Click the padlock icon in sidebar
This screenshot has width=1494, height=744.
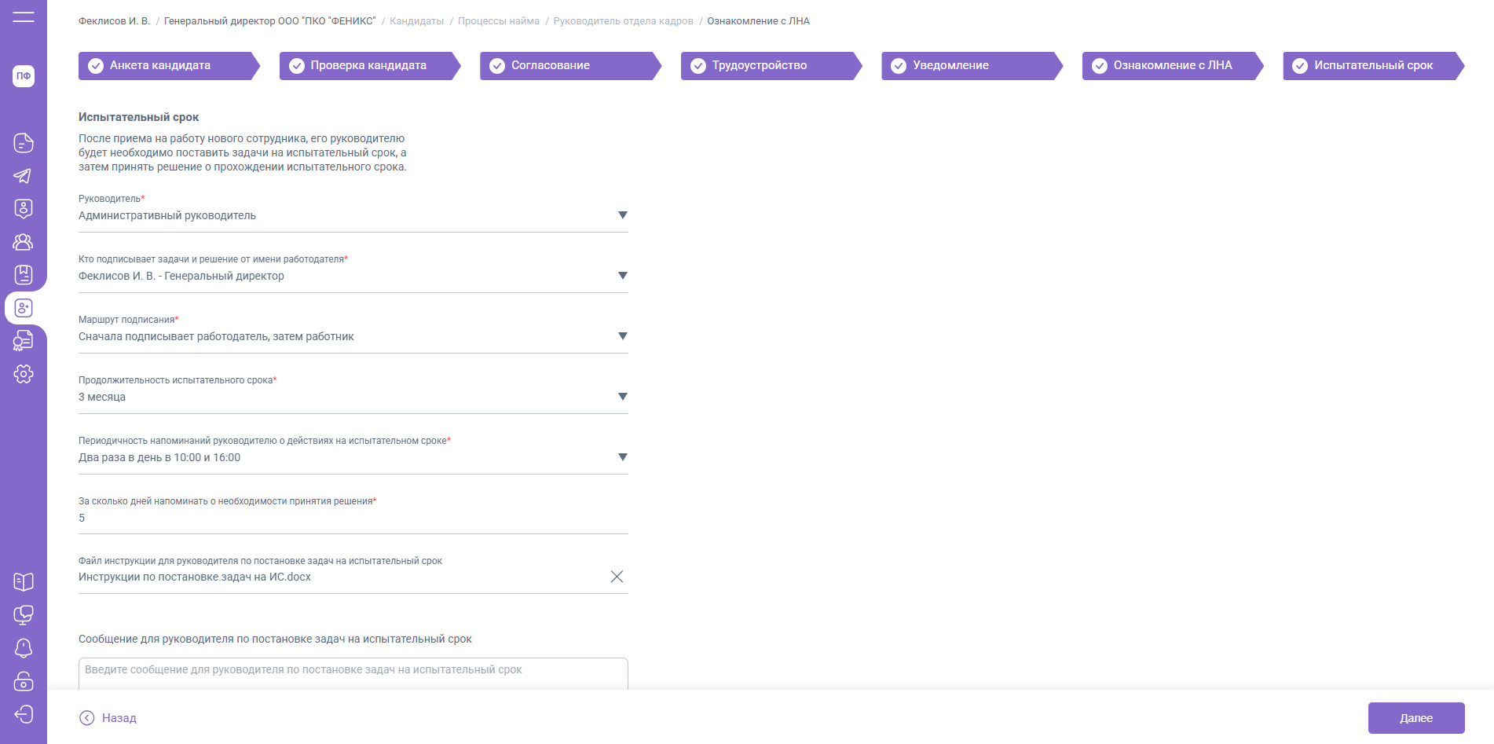tap(24, 680)
